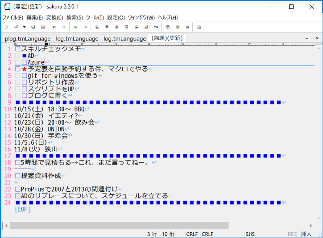Click the 'リポジトリ作成' line

[51, 82]
